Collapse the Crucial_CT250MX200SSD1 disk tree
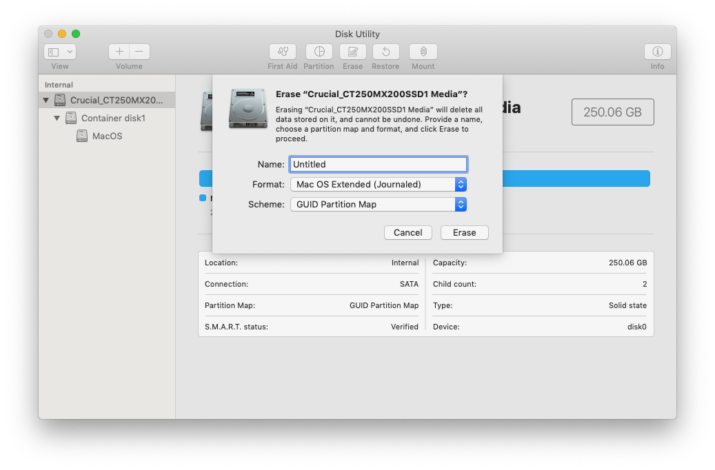Image resolution: width=715 pixels, height=470 pixels. coord(46,101)
